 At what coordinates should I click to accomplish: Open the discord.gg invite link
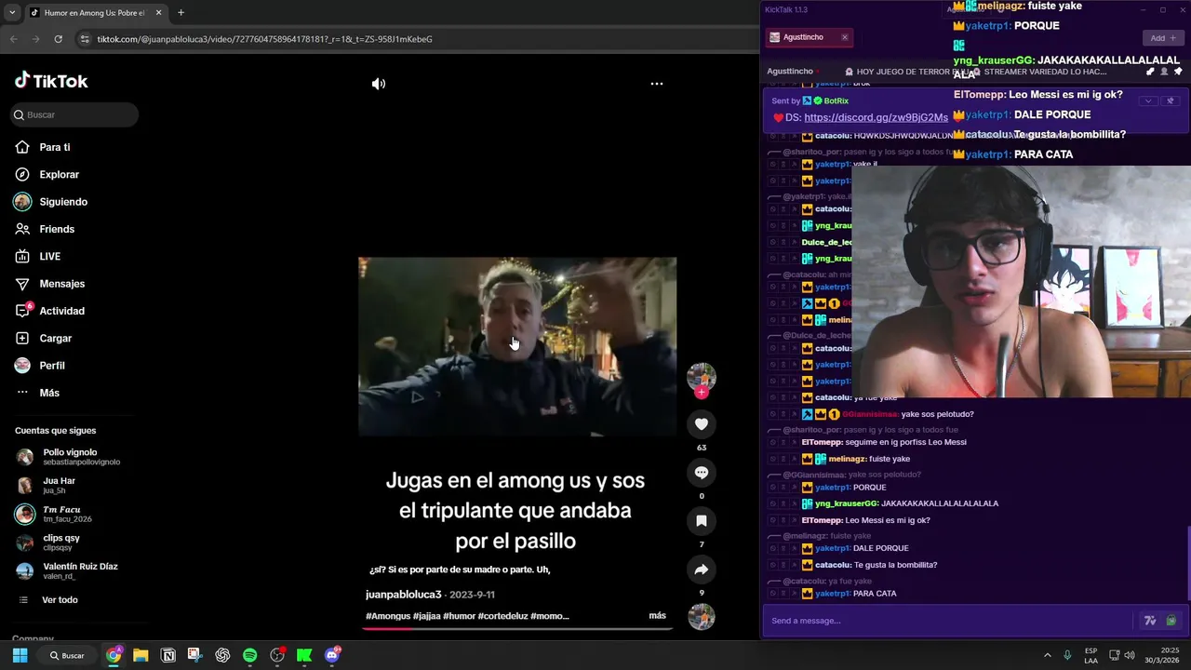(x=876, y=117)
